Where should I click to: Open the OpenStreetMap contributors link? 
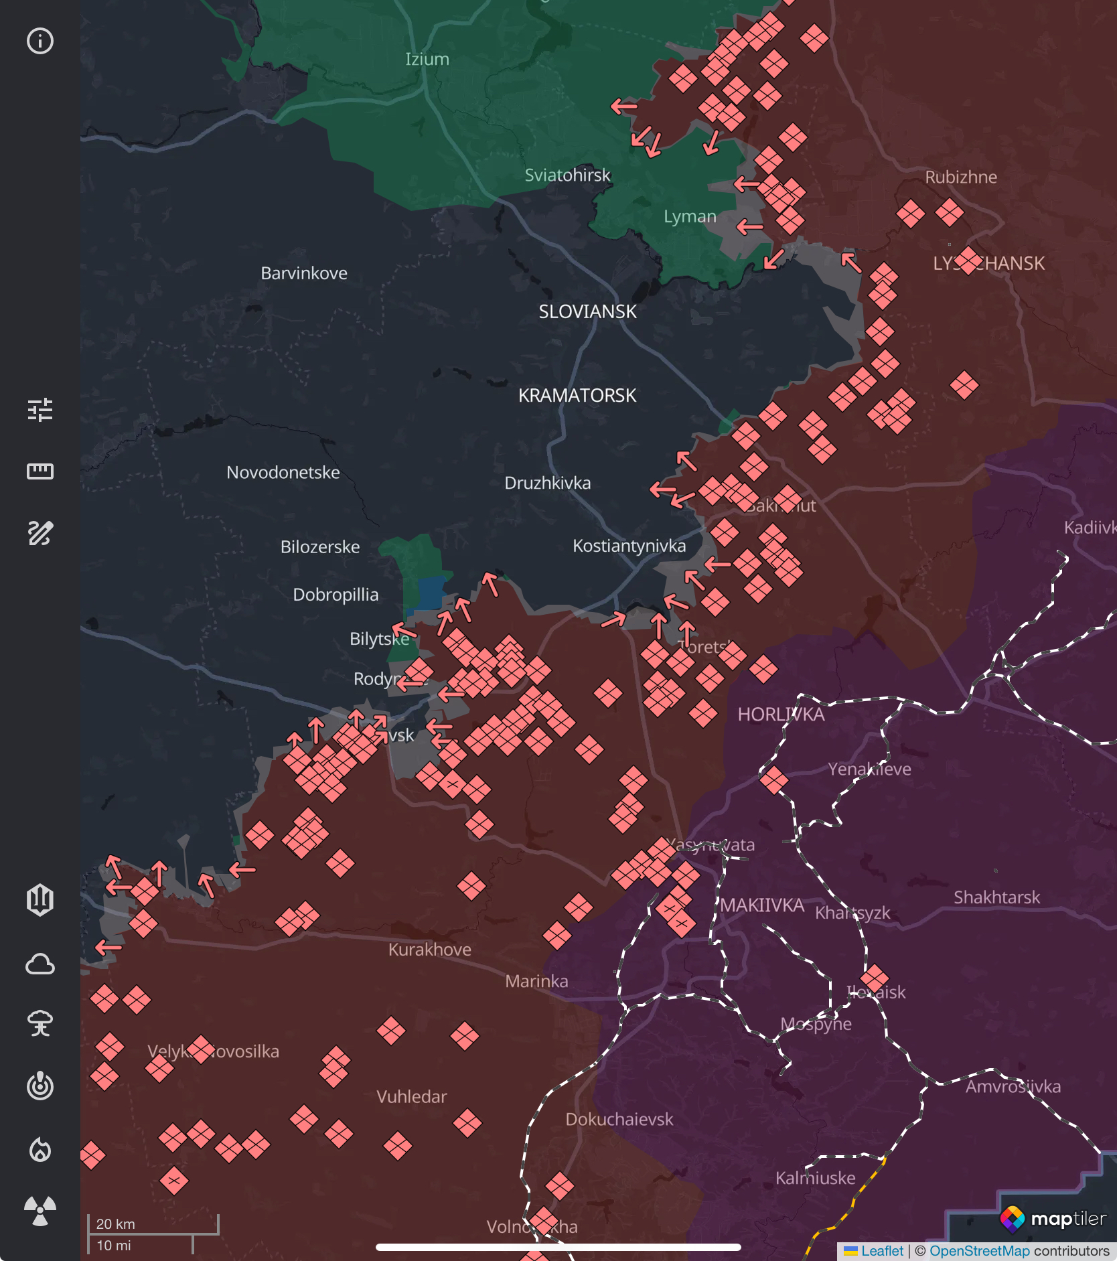[979, 1251]
